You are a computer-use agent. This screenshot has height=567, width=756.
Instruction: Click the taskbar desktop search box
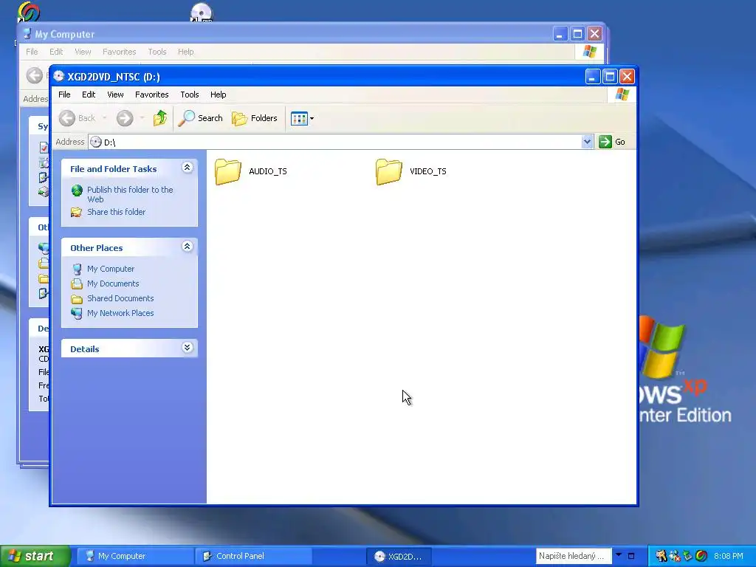[x=574, y=556]
